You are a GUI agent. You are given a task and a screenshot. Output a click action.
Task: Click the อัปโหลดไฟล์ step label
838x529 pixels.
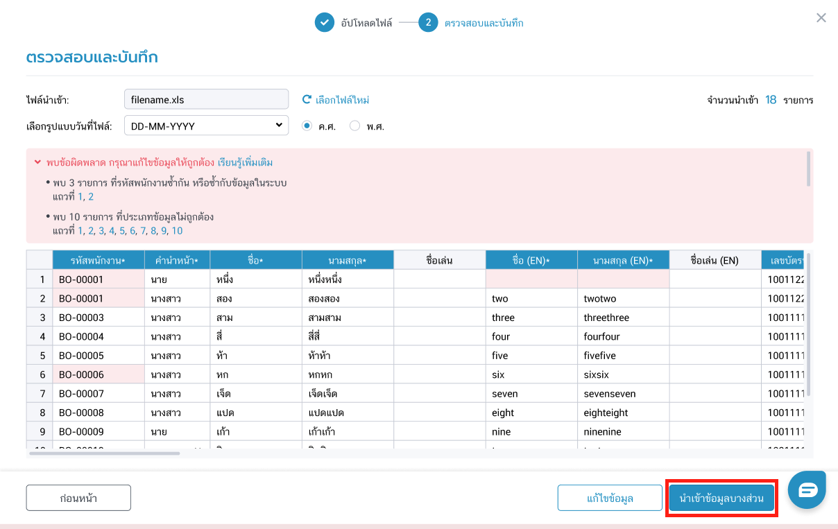366,23
